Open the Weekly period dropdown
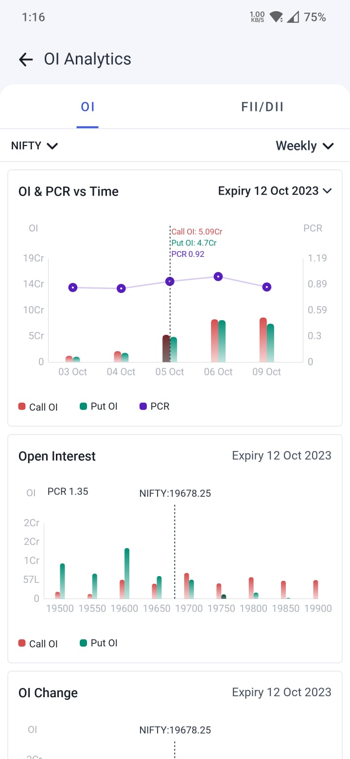The height and width of the screenshot is (759, 350). click(304, 145)
